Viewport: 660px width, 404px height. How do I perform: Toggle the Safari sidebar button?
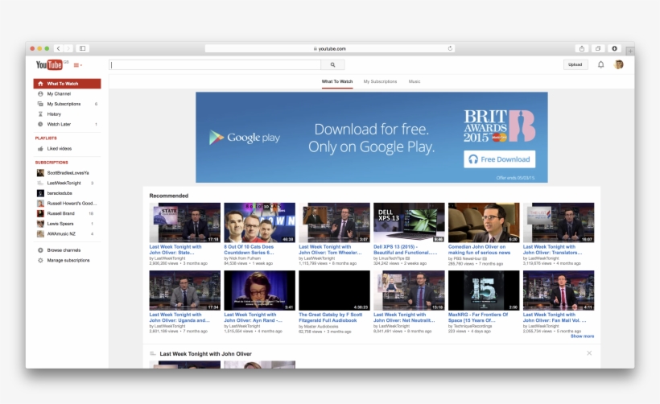pyautogui.click(x=82, y=48)
